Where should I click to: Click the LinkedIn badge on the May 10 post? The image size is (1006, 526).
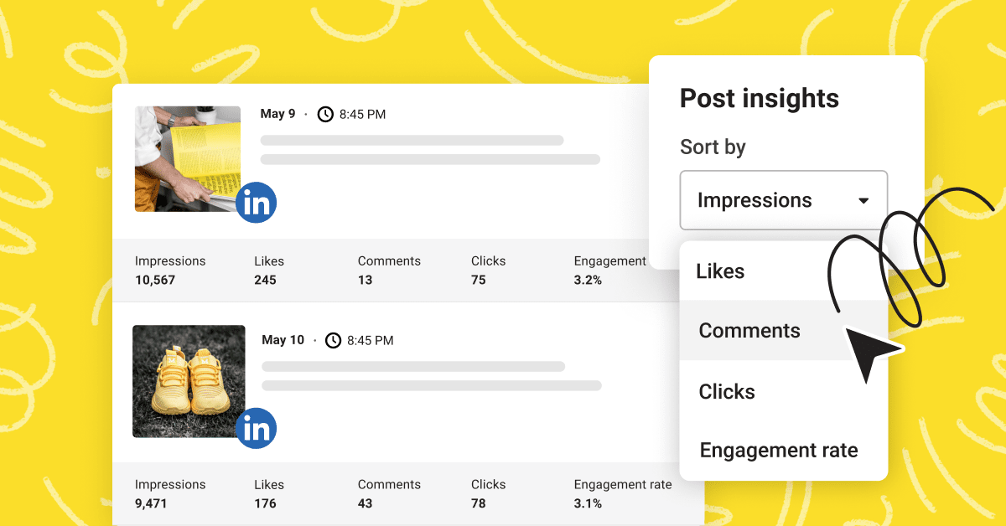click(256, 429)
